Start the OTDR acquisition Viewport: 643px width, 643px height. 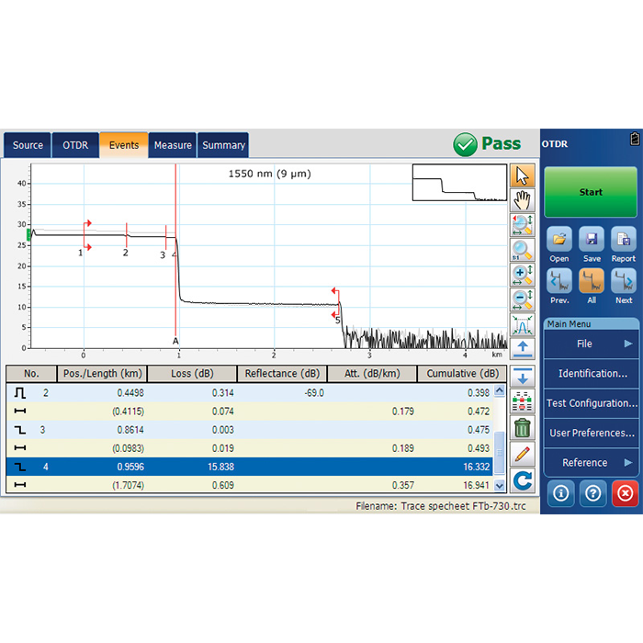click(x=591, y=192)
